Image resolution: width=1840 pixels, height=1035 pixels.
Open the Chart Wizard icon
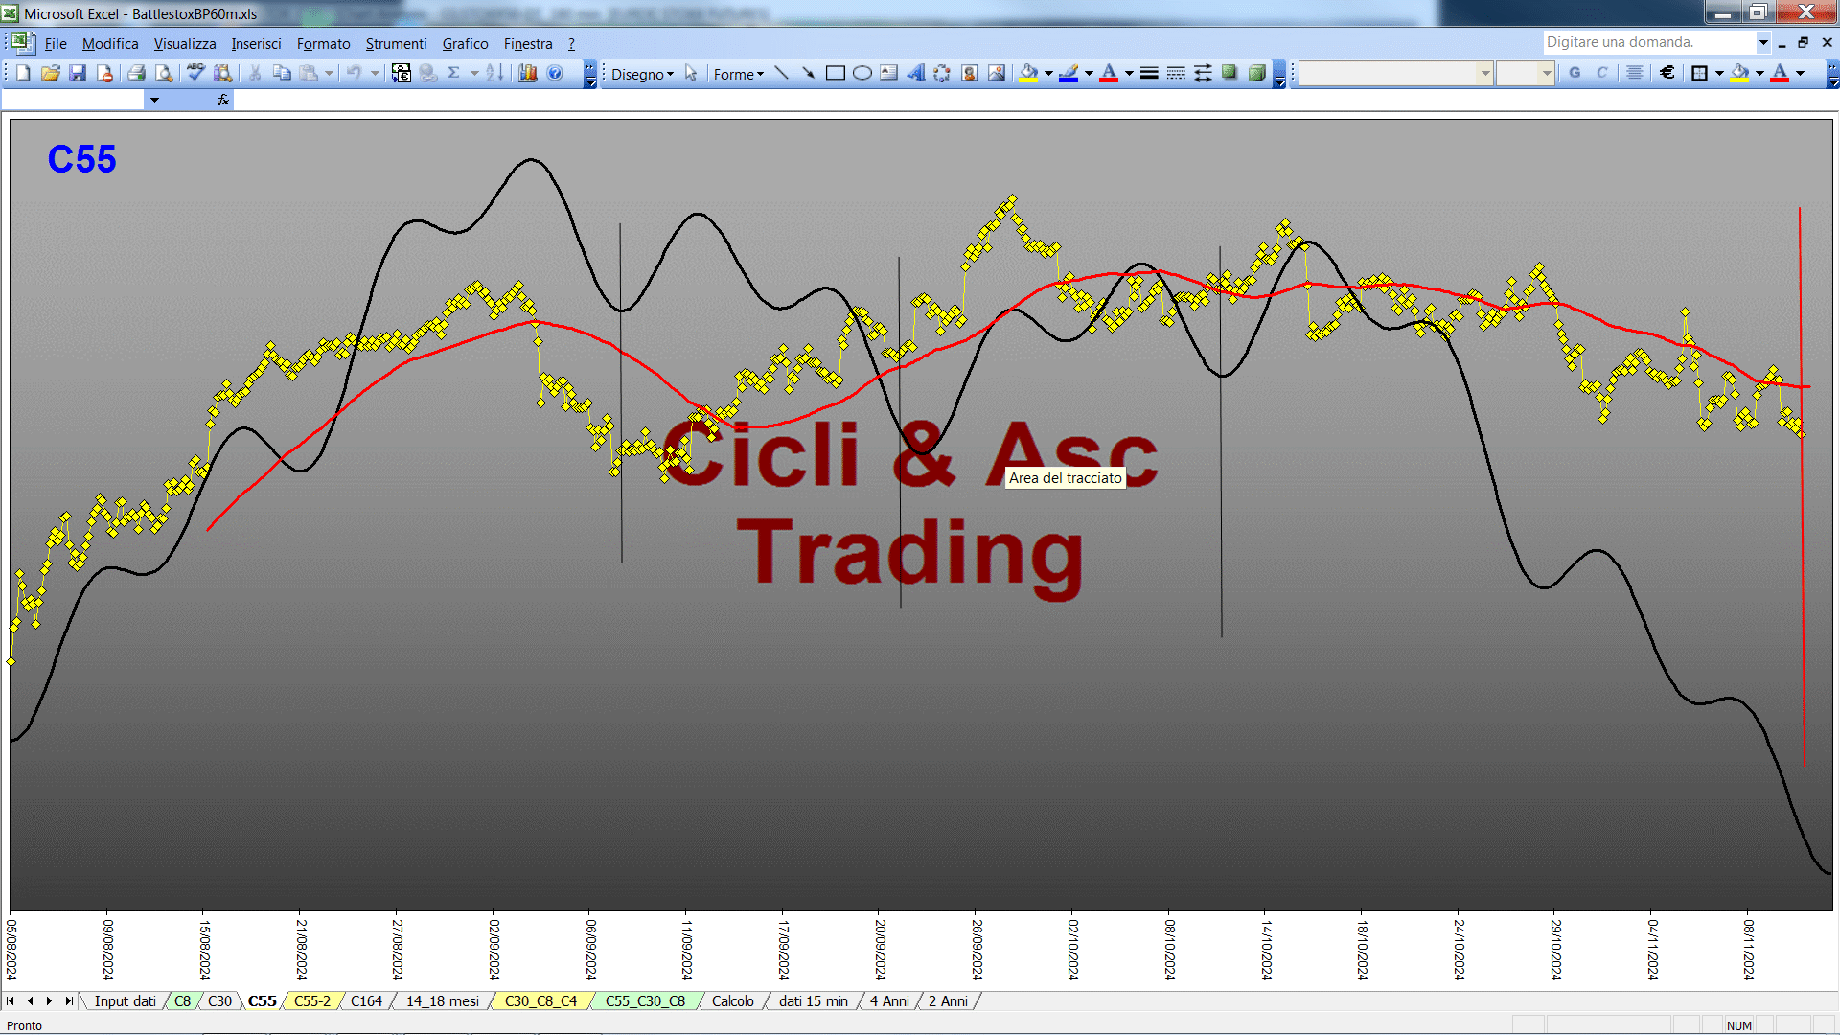tap(527, 73)
